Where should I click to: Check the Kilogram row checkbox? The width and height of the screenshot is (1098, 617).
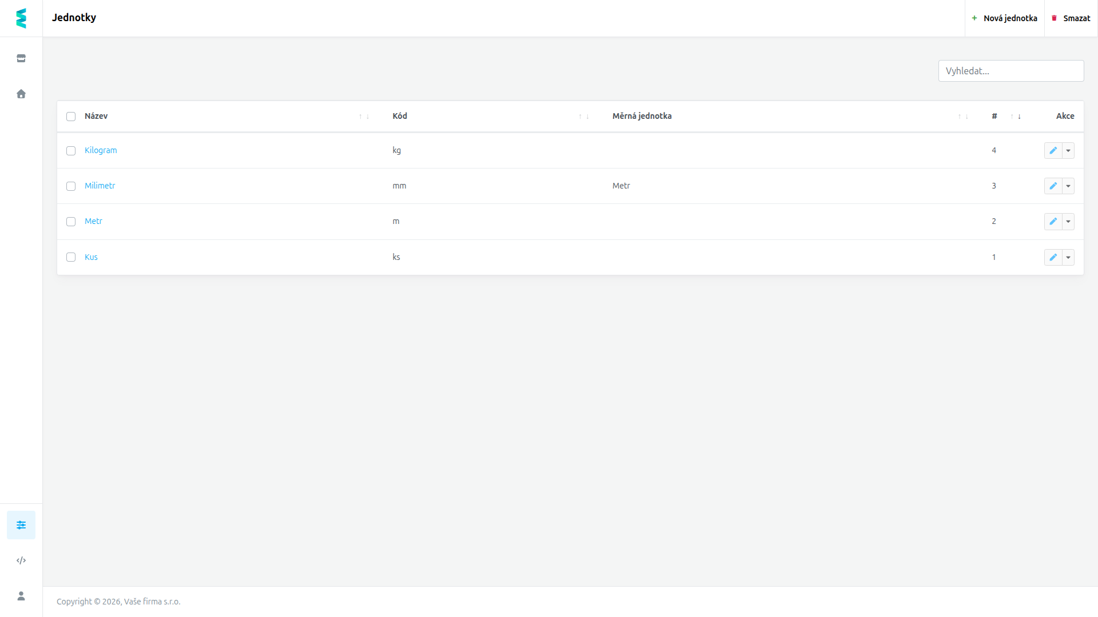71,151
